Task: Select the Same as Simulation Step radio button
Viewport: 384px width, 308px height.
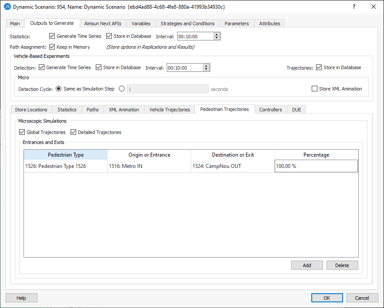Action: [58, 89]
